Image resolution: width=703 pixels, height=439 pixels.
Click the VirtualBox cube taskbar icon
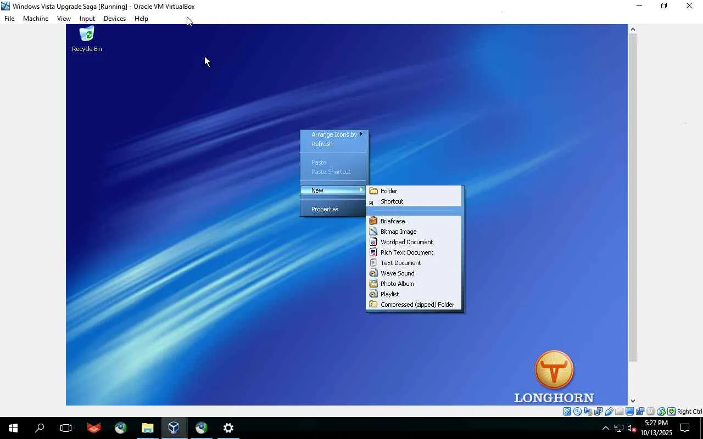tap(174, 428)
